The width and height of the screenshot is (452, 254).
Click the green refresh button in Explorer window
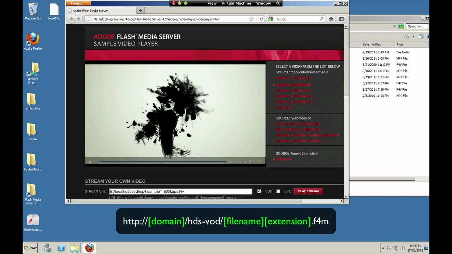[401, 26]
